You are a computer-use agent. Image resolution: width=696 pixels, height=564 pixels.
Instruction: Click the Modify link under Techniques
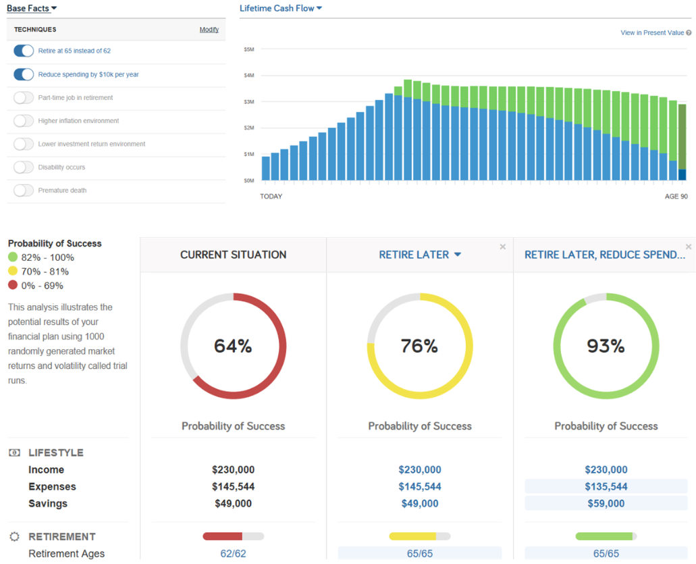coord(209,29)
